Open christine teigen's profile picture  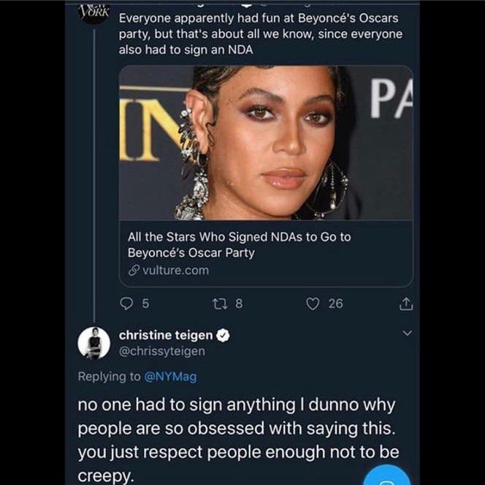[93, 342]
